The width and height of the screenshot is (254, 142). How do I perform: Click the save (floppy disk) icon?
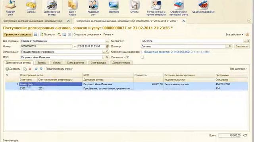[x=35, y=34]
